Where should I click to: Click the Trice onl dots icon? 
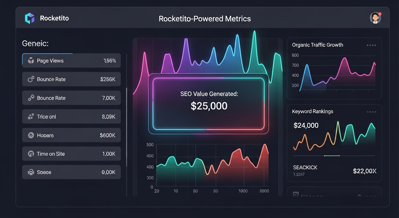click(x=31, y=116)
